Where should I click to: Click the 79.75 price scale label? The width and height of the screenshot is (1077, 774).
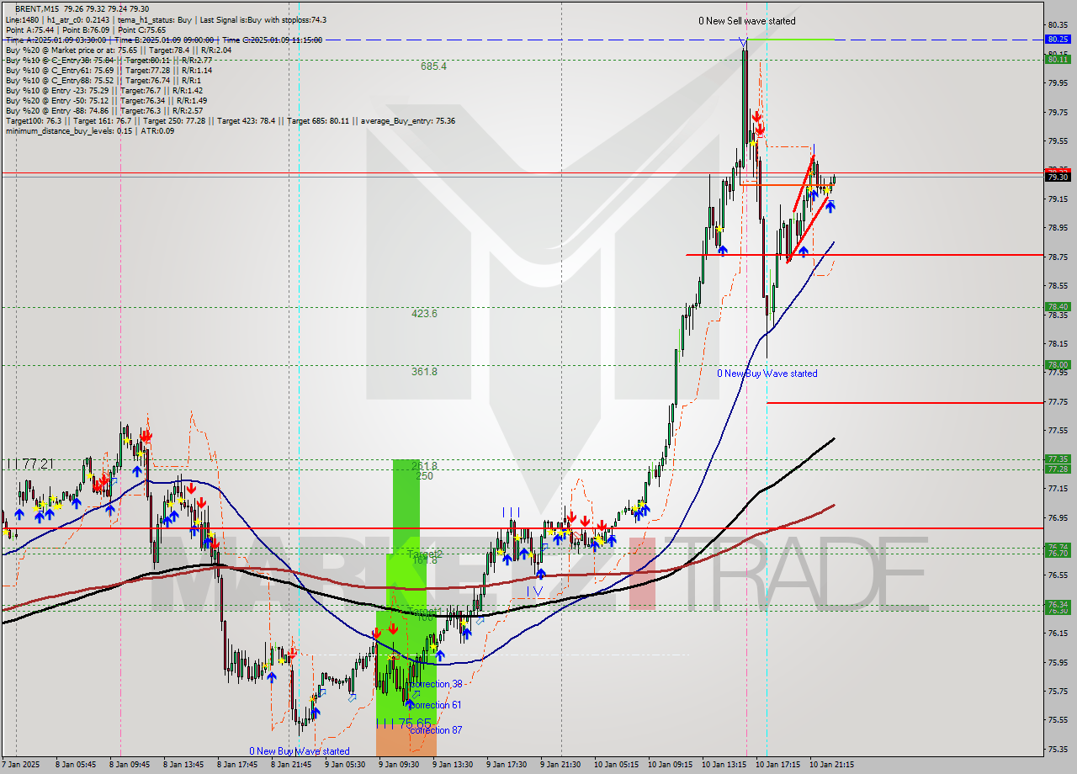tap(1058, 112)
